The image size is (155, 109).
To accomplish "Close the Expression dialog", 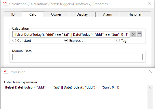I will [x=151, y=72].
